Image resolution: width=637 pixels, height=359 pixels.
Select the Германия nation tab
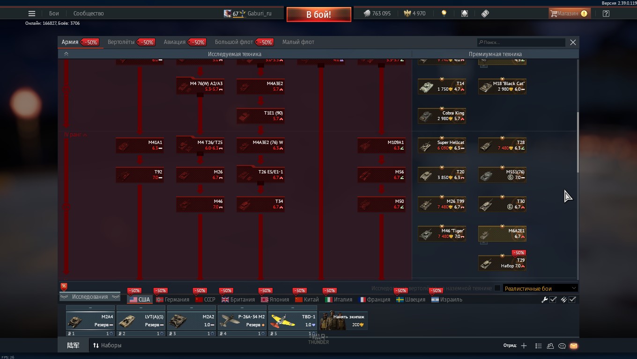tap(173, 300)
